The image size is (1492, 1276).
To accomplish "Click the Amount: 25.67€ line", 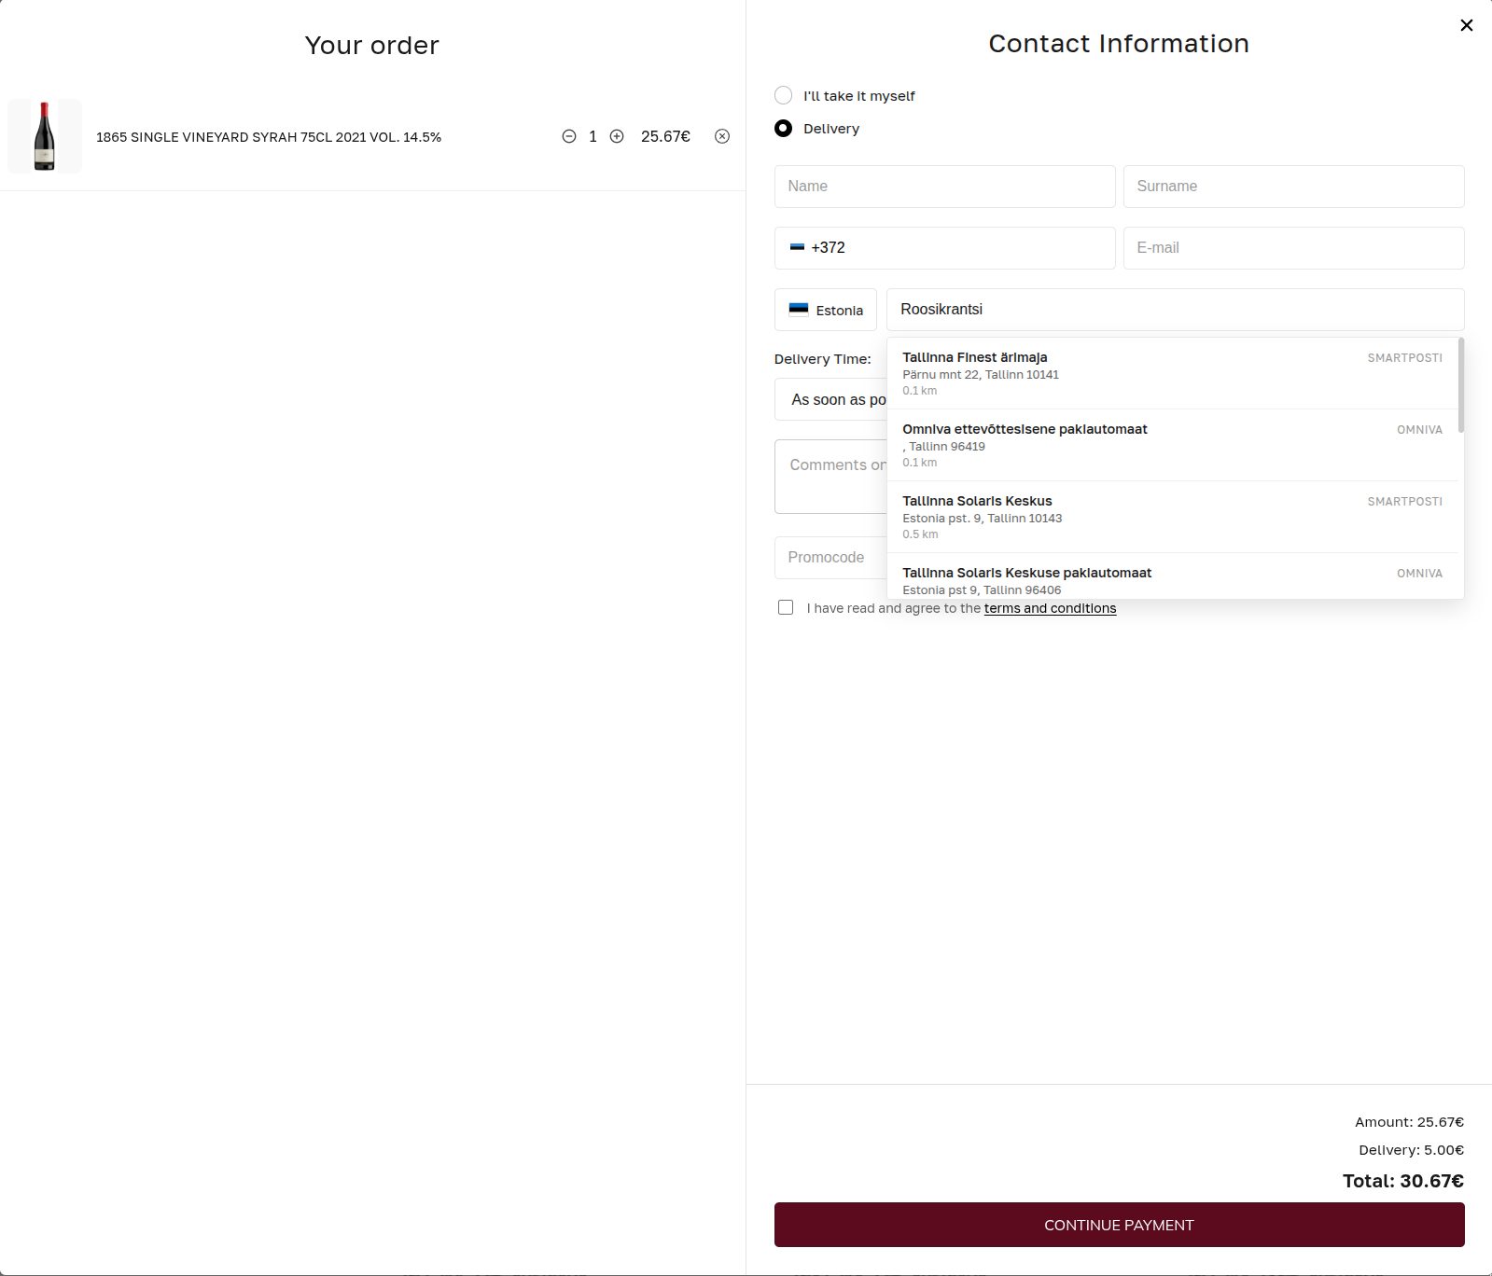I will 1410,1122.
